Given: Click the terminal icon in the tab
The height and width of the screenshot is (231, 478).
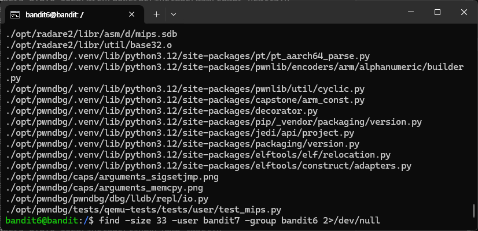Looking at the screenshot, I should (x=15, y=14).
